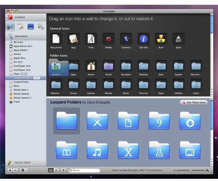This screenshot has width=218, height=181.
Task: Expand the Quick Drop section
Action: [26, 162]
